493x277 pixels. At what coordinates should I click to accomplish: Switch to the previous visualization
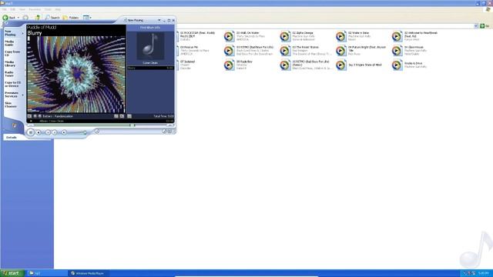35,116
